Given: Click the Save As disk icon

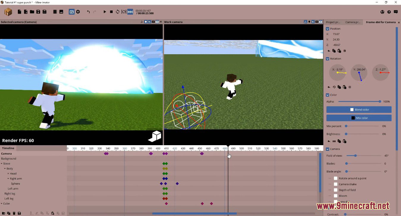Looking at the screenshot, I should [x=44, y=12].
